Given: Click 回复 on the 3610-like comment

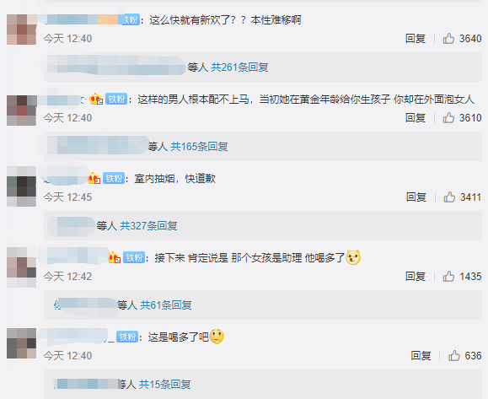Looking at the screenshot, I should click(x=416, y=118).
